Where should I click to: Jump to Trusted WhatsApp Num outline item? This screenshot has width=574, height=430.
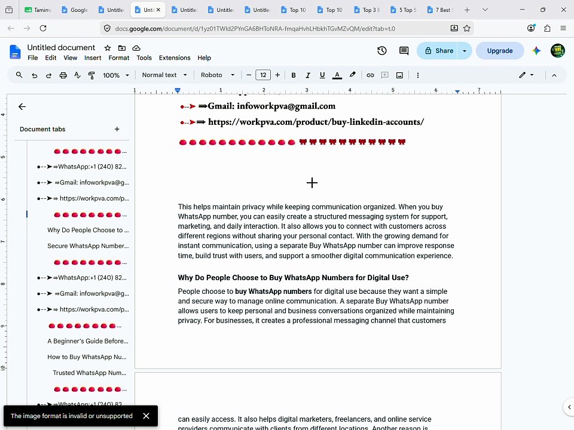(x=89, y=373)
